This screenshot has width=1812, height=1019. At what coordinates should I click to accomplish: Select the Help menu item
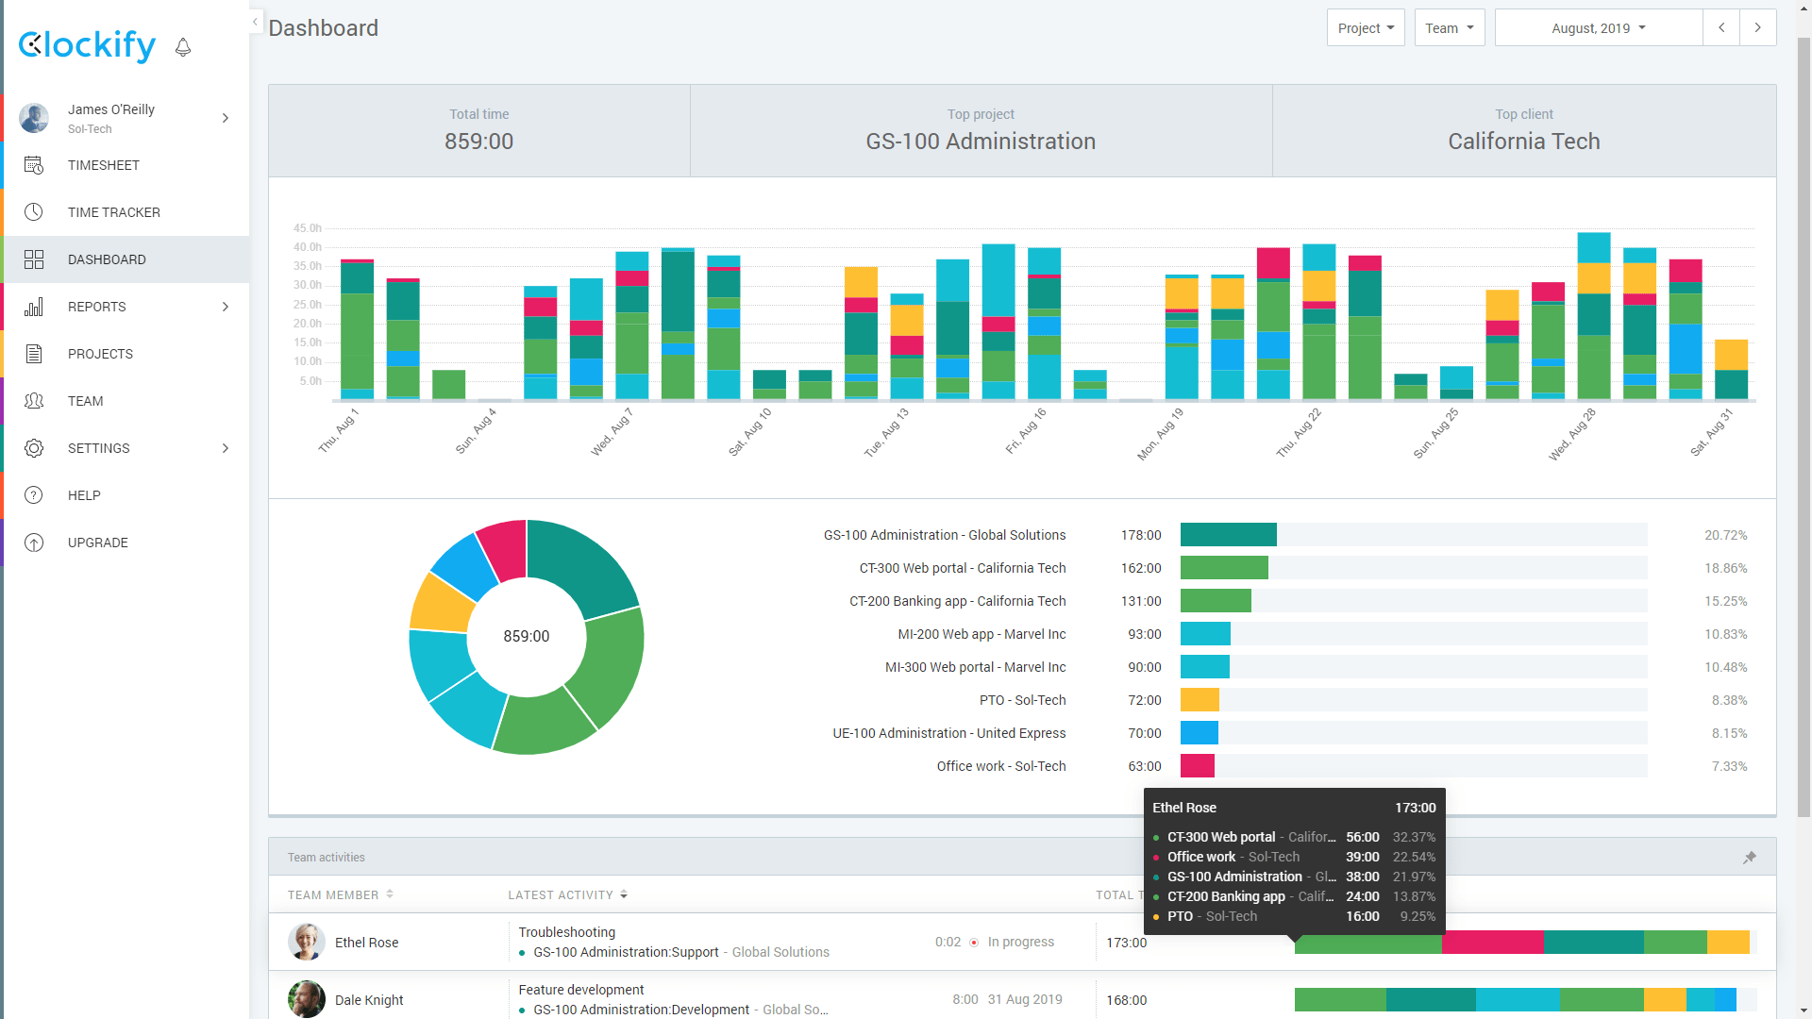pos(83,494)
